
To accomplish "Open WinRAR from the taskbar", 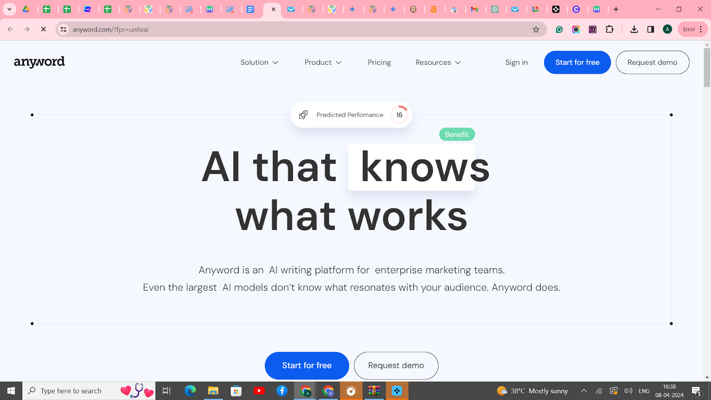I will point(374,391).
